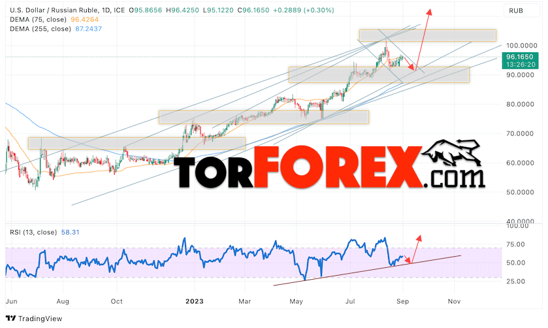Open the TradingView logo link
Image resolution: width=548 pixels, height=328 pixels.
point(34,319)
